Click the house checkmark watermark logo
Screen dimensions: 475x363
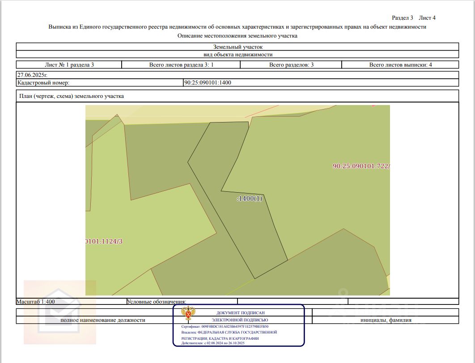(59, 312)
